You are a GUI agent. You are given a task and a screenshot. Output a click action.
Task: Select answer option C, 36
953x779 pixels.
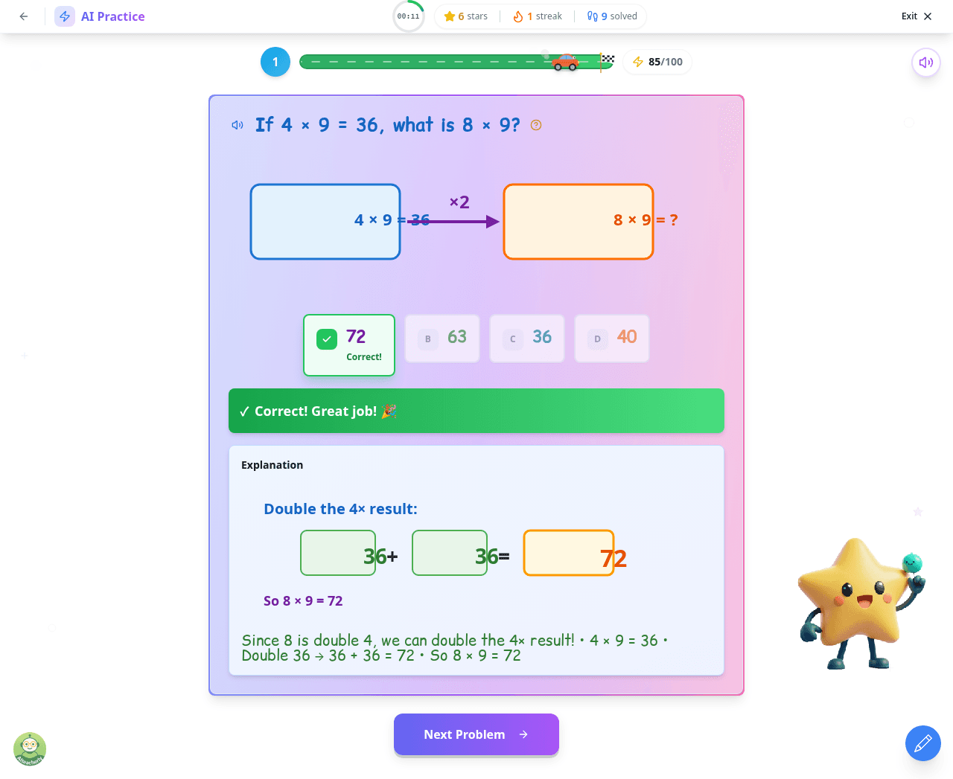tap(527, 339)
